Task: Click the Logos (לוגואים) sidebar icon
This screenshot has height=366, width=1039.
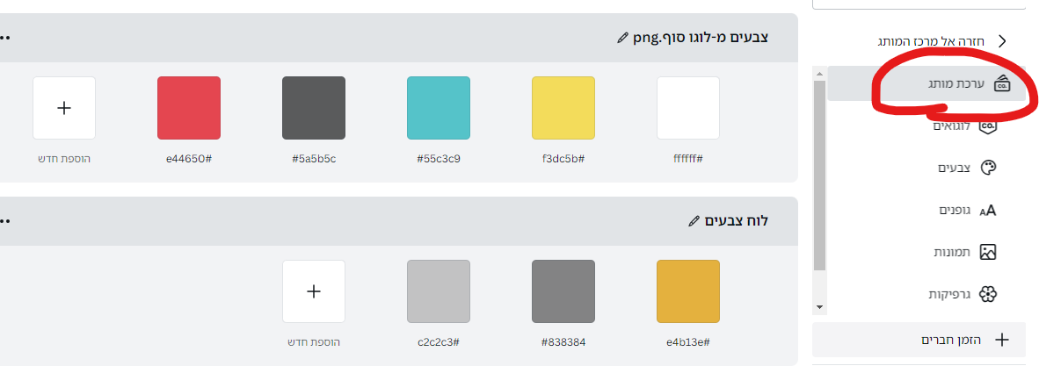Action: [988, 126]
